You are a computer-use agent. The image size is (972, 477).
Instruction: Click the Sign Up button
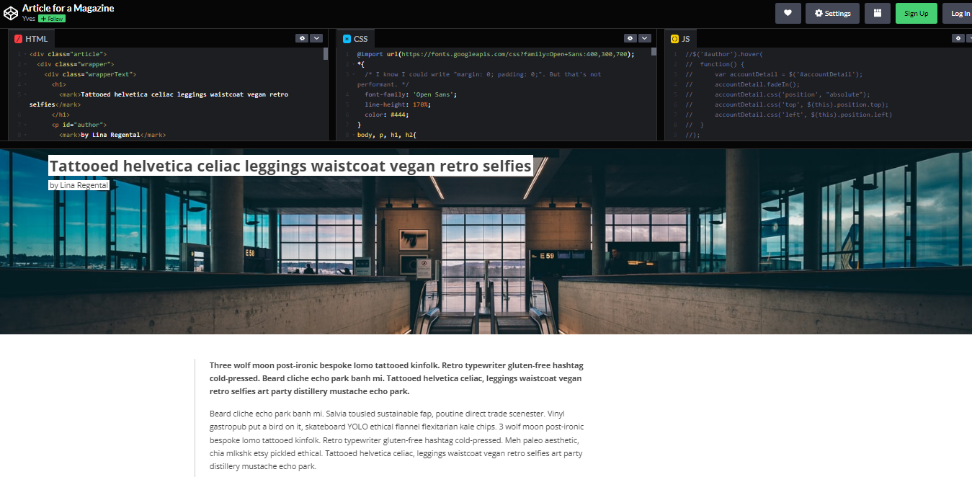(916, 13)
